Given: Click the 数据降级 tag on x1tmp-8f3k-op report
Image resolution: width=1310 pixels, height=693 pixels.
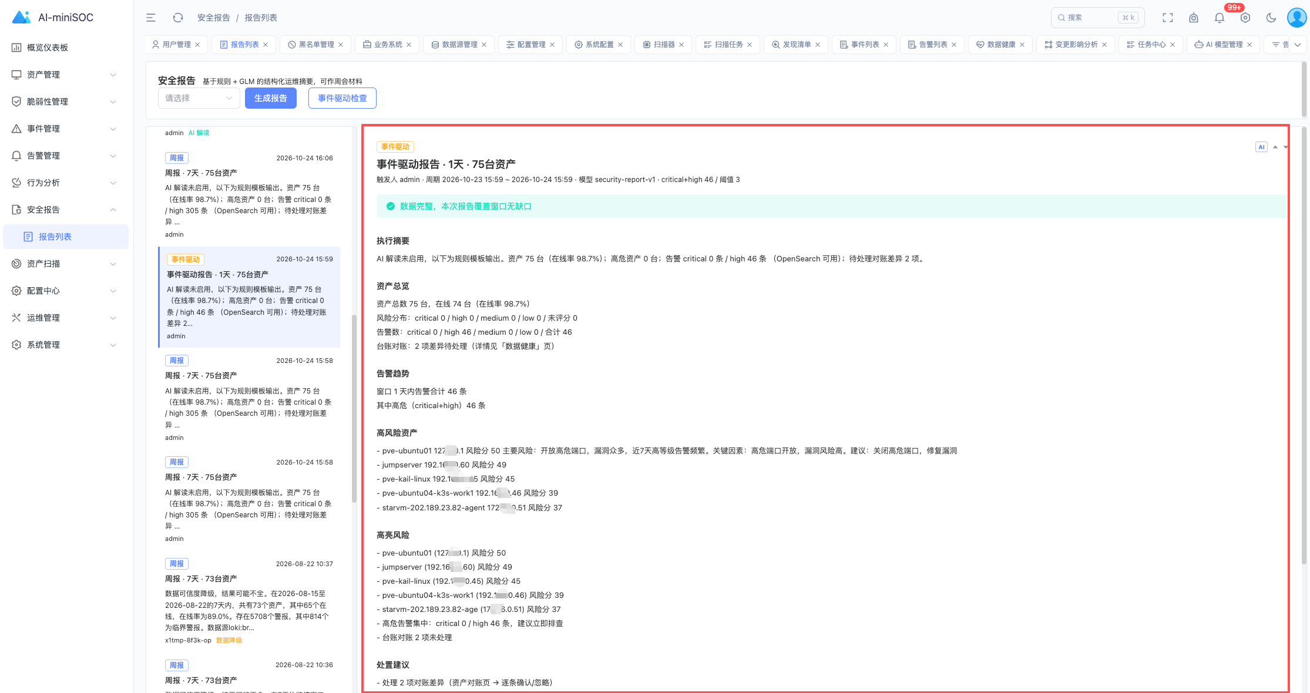Looking at the screenshot, I should 229,640.
